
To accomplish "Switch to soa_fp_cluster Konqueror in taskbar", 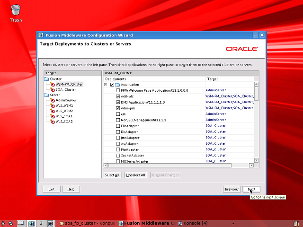I will (x=88, y=223).
